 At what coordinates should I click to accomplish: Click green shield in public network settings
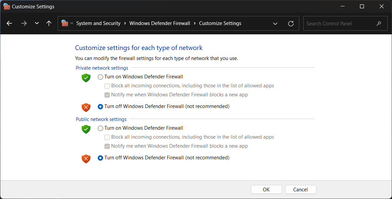pos(86,129)
